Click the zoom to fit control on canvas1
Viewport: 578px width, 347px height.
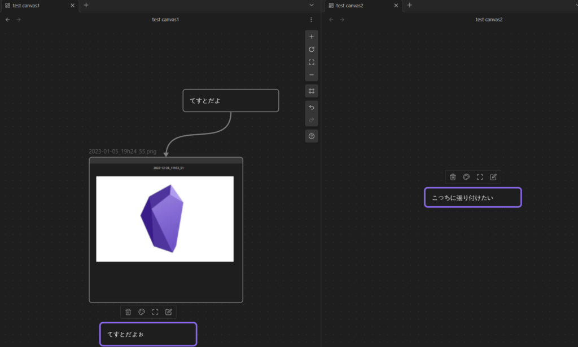312,63
